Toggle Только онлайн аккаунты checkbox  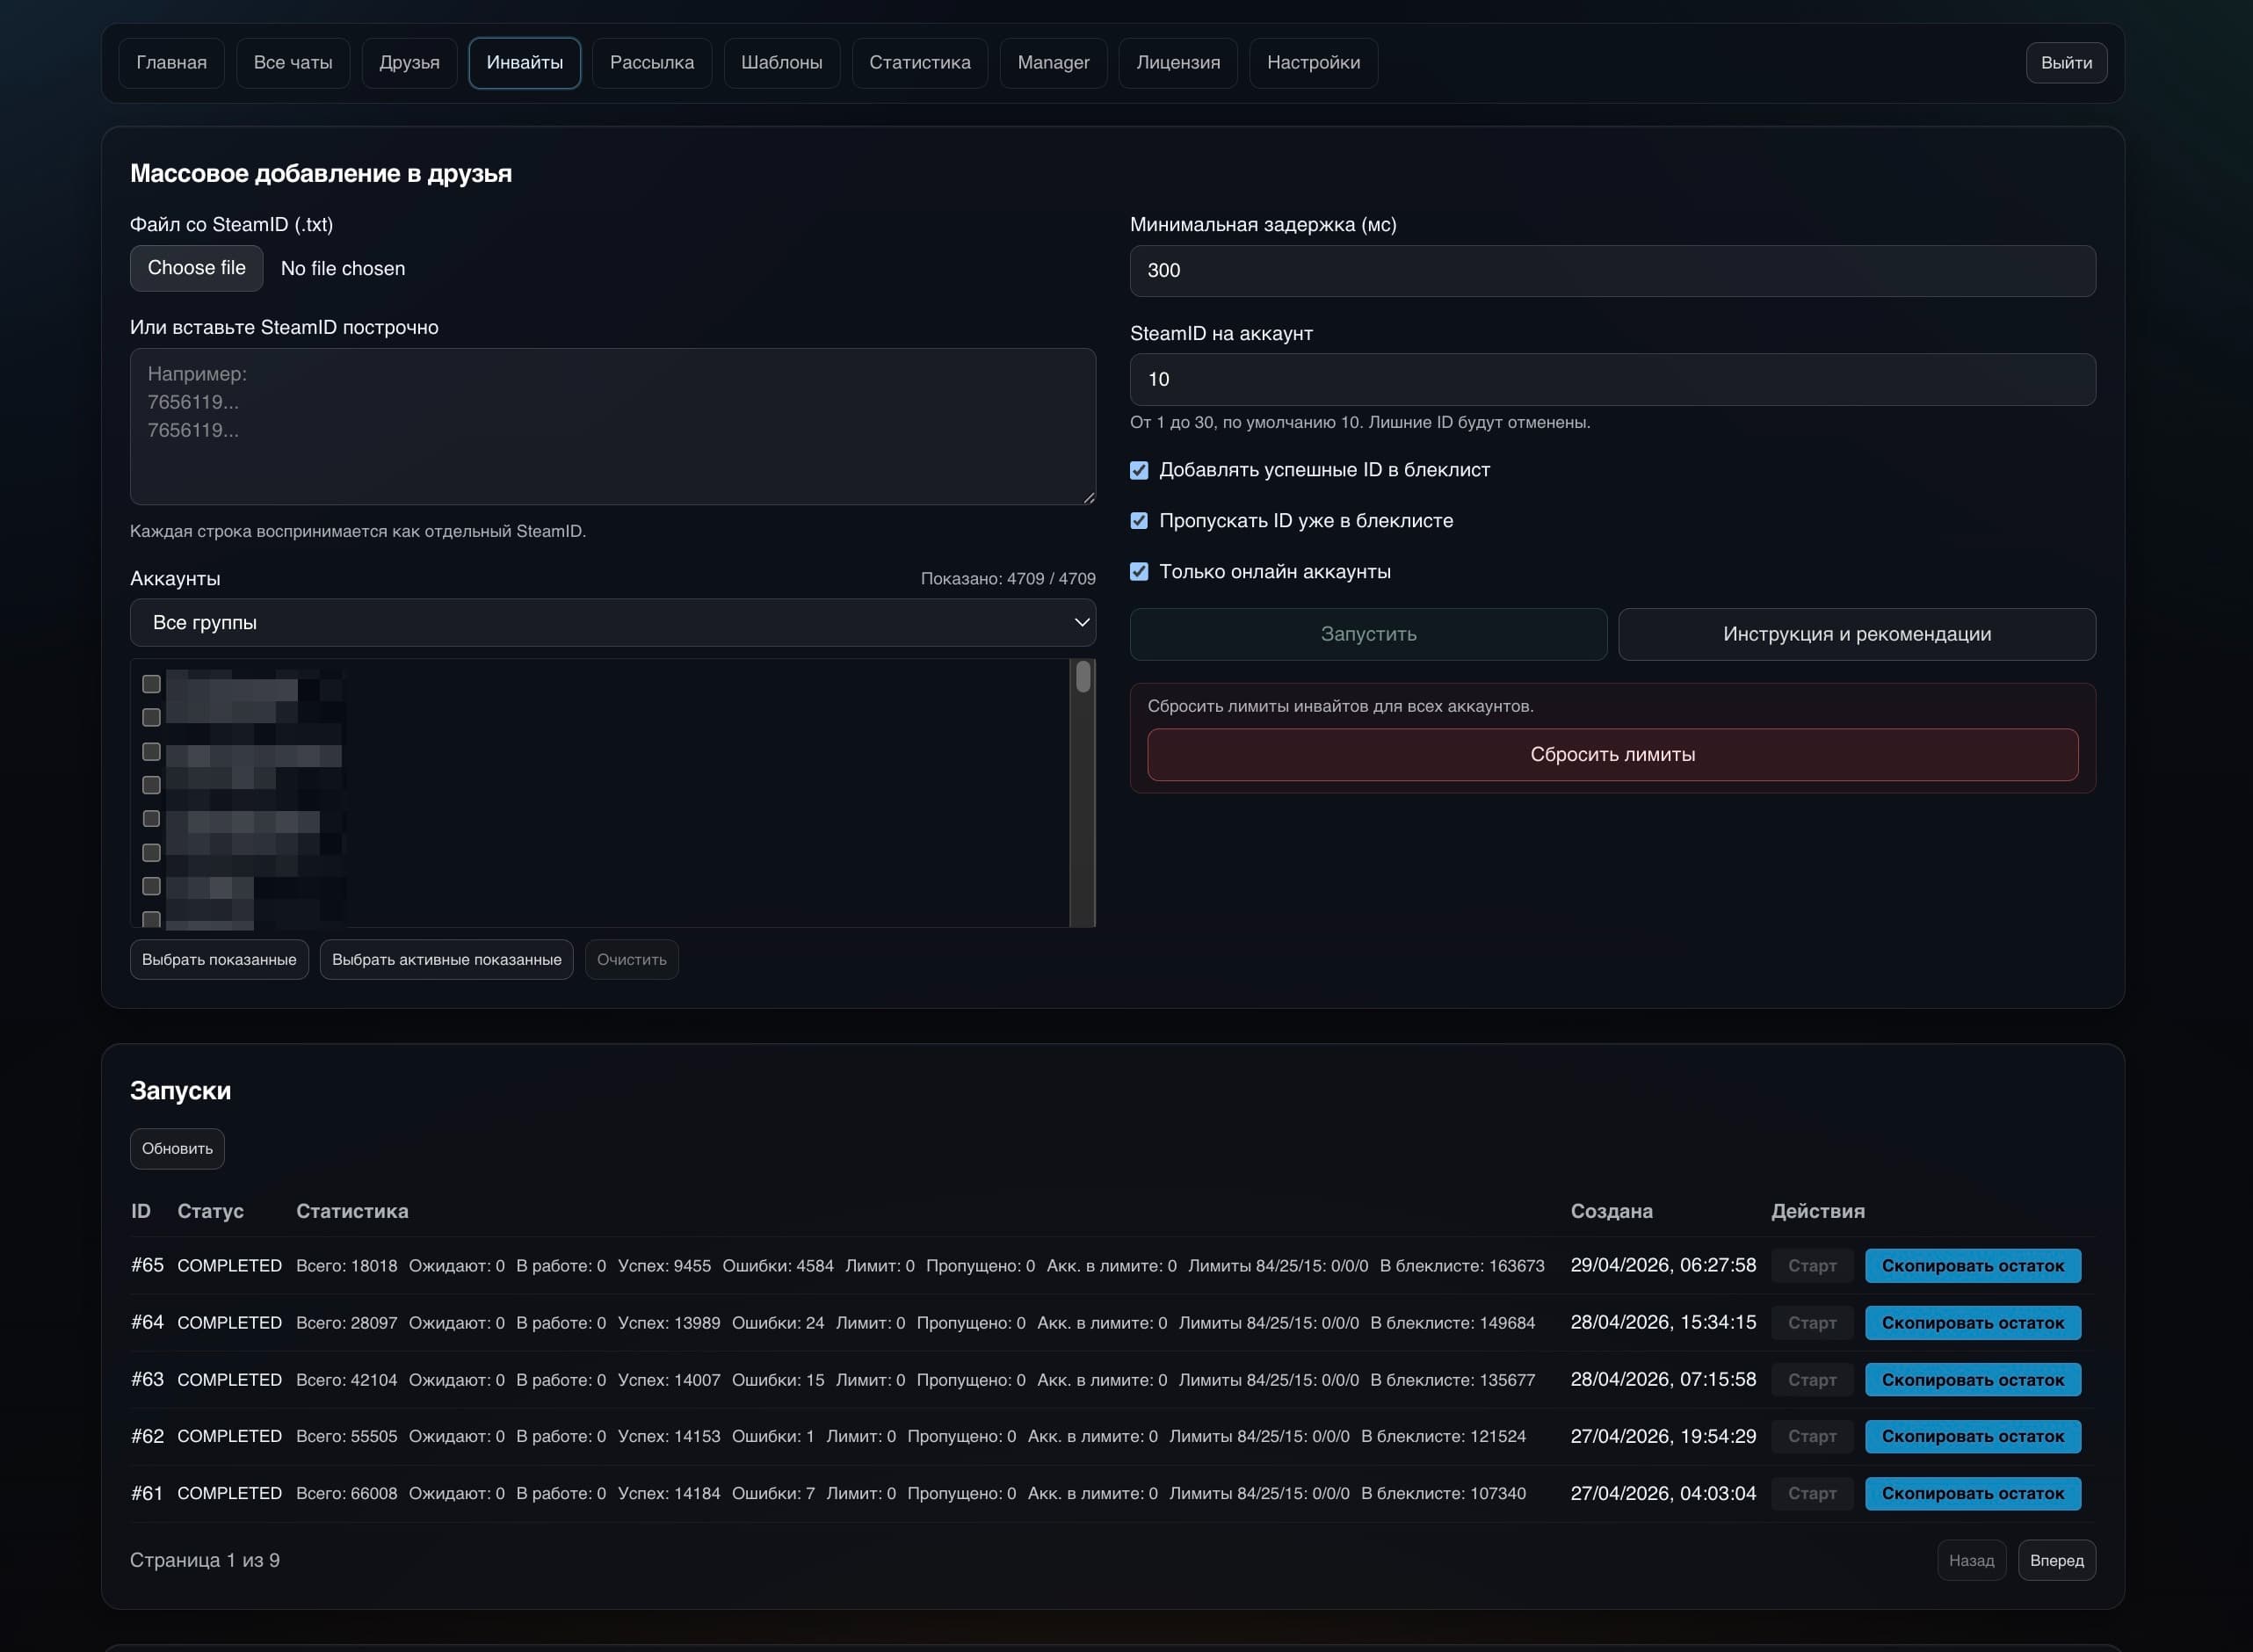coord(1139,572)
